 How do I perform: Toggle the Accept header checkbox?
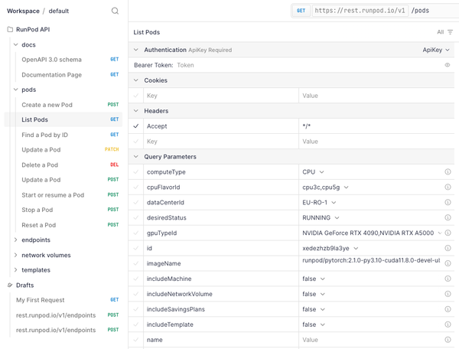[x=136, y=126]
